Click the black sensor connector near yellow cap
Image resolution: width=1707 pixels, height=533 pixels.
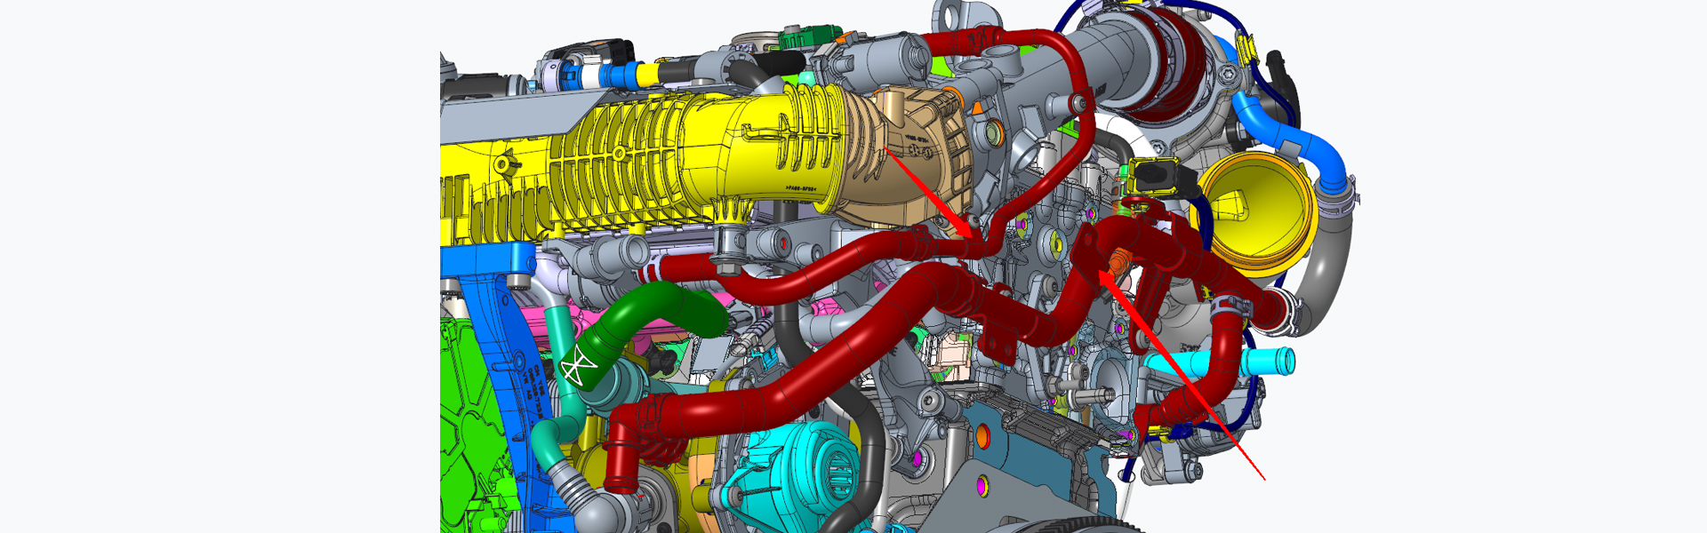tap(1156, 175)
